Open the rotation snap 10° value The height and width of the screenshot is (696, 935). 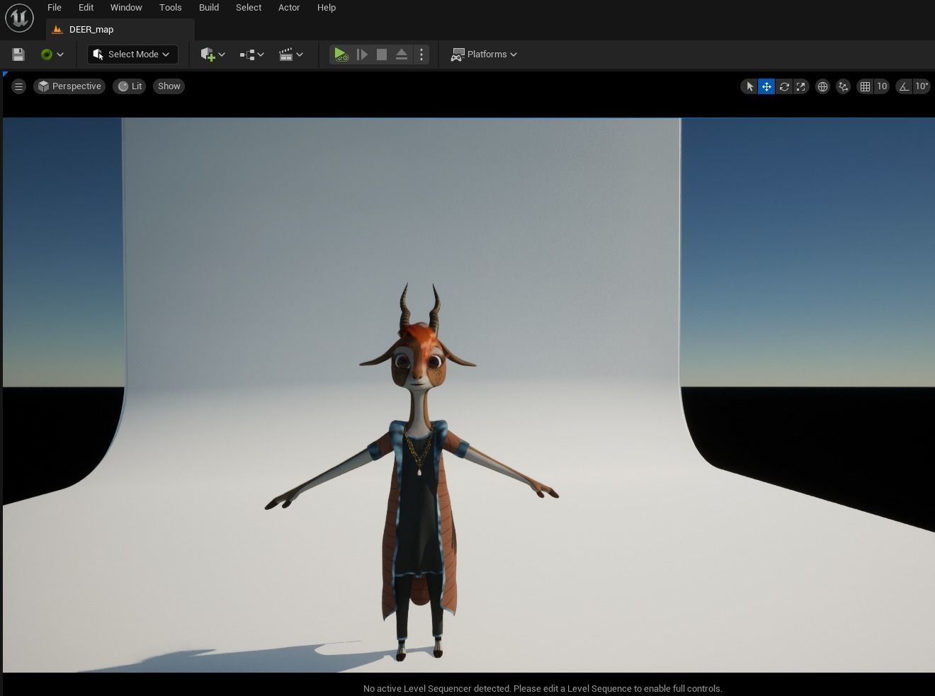tap(922, 86)
